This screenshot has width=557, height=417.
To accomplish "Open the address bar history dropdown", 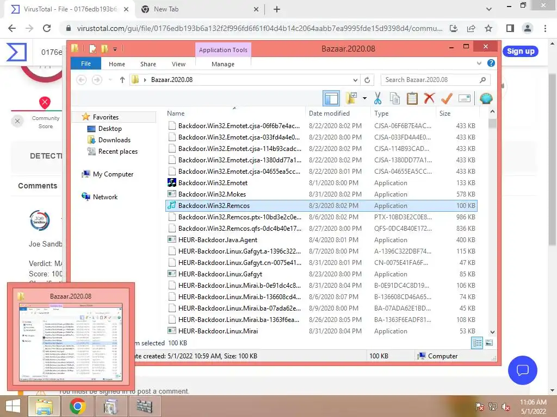I will [355, 80].
